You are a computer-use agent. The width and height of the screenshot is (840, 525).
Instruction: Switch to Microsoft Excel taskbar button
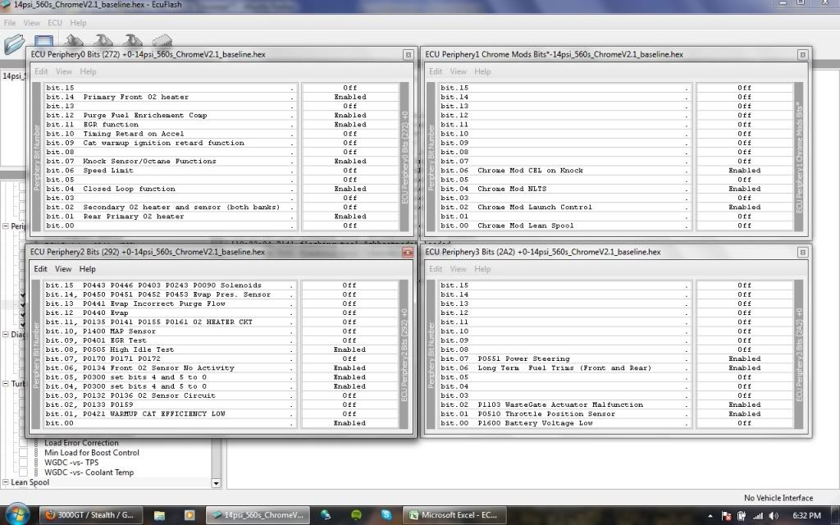[454, 515]
